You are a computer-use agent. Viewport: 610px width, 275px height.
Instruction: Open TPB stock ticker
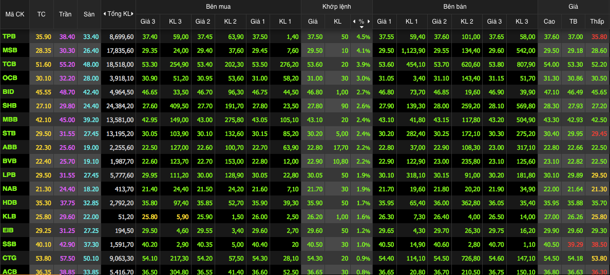click(x=9, y=36)
